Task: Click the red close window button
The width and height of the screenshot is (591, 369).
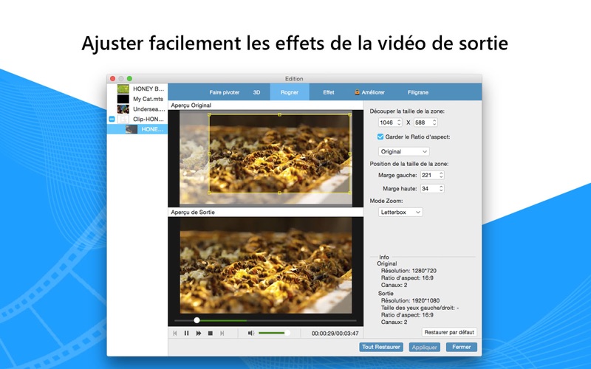Action: point(113,79)
